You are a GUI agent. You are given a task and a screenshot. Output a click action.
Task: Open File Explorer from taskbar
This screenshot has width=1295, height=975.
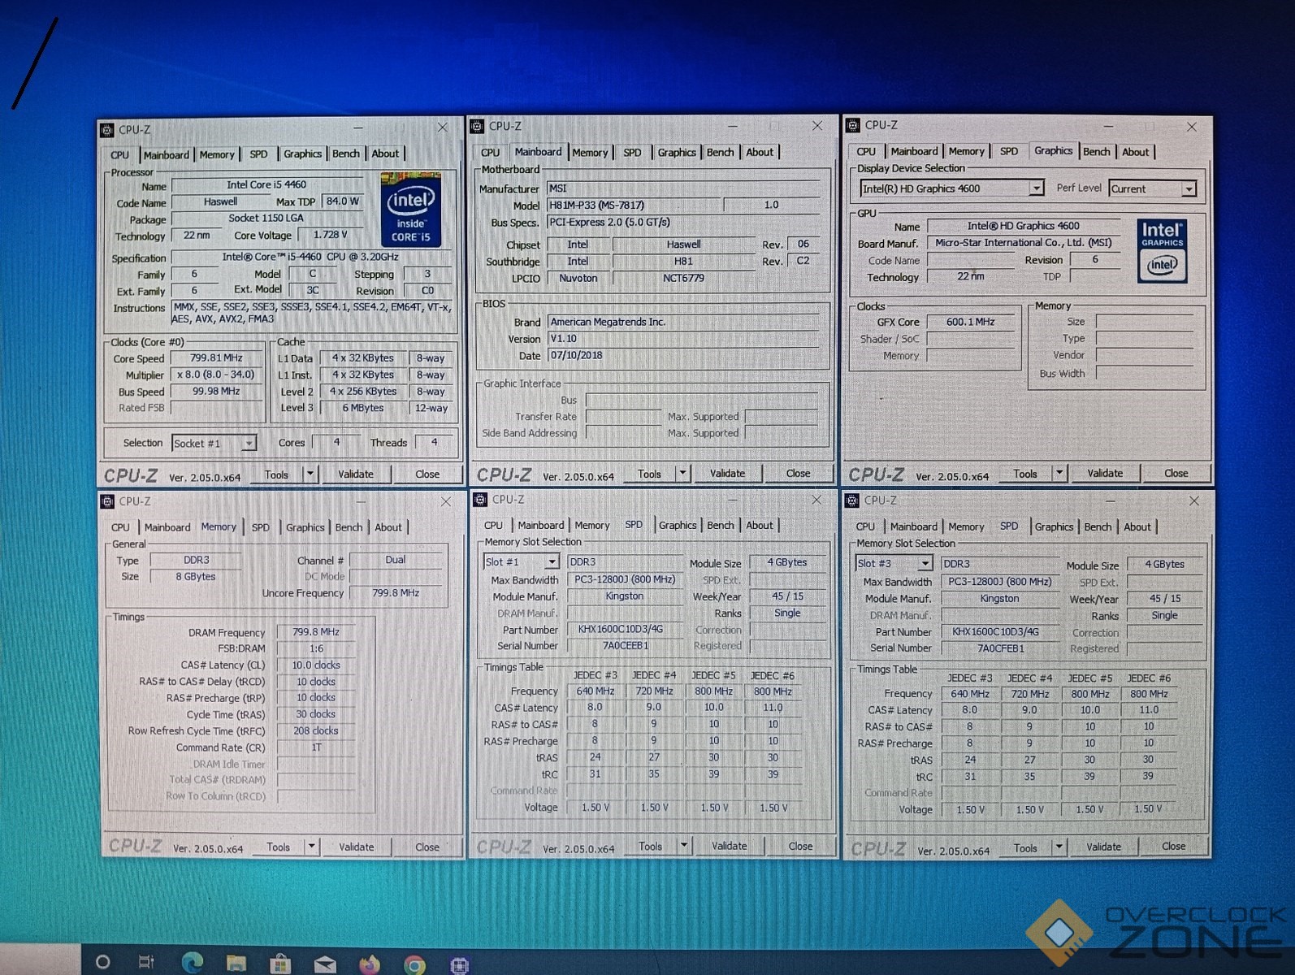tap(236, 964)
